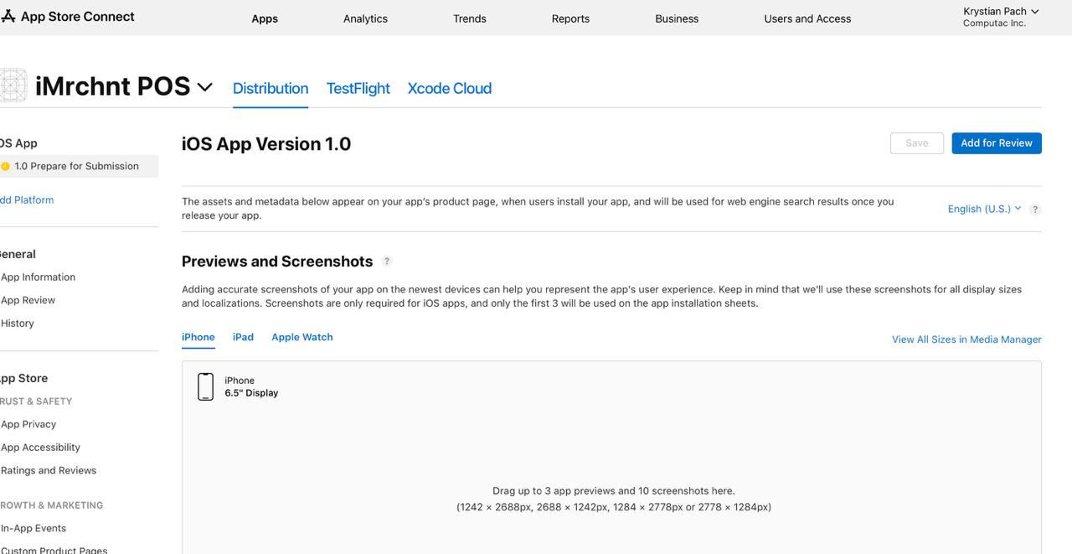Click the iPhone 6.5" Display device icon
The image size is (1072, 554).
pyautogui.click(x=205, y=386)
